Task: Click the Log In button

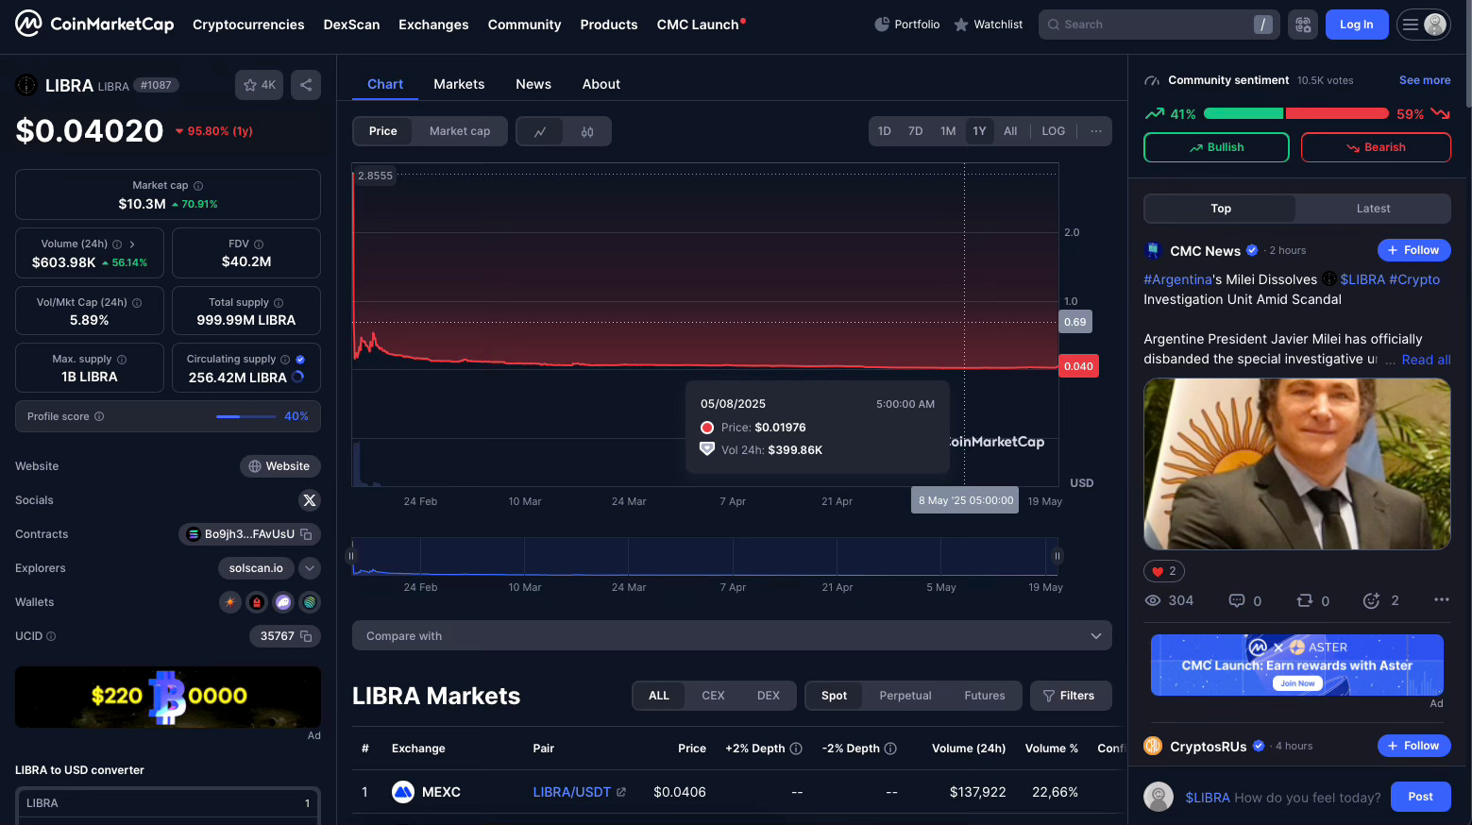Action: coord(1357,25)
